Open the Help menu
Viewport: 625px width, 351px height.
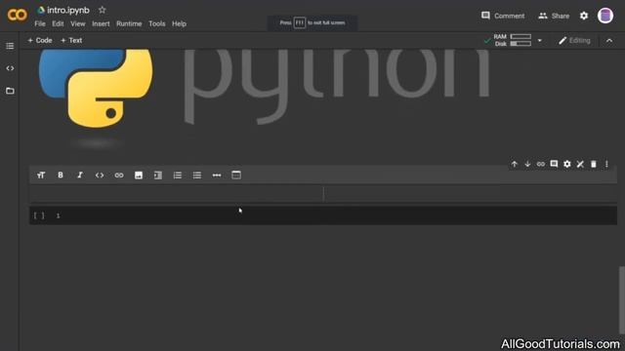(x=179, y=23)
